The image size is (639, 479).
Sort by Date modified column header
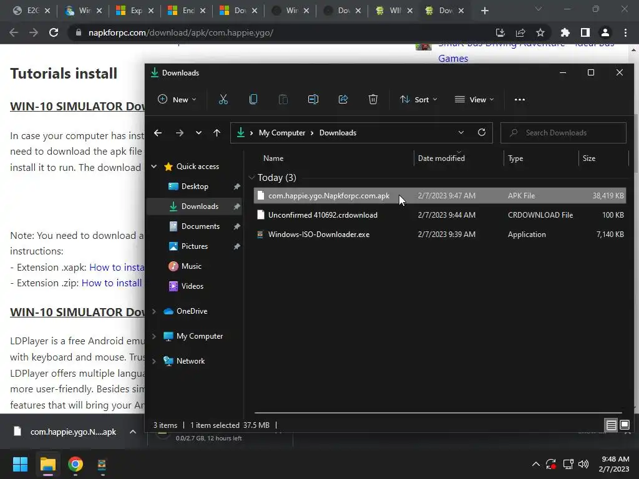(x=441, y=158)
